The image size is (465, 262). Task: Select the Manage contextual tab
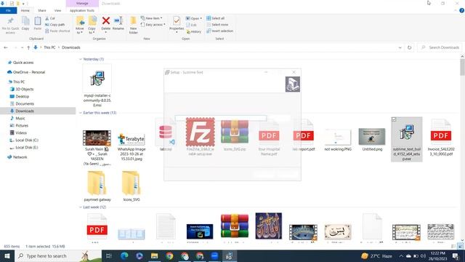82,3
